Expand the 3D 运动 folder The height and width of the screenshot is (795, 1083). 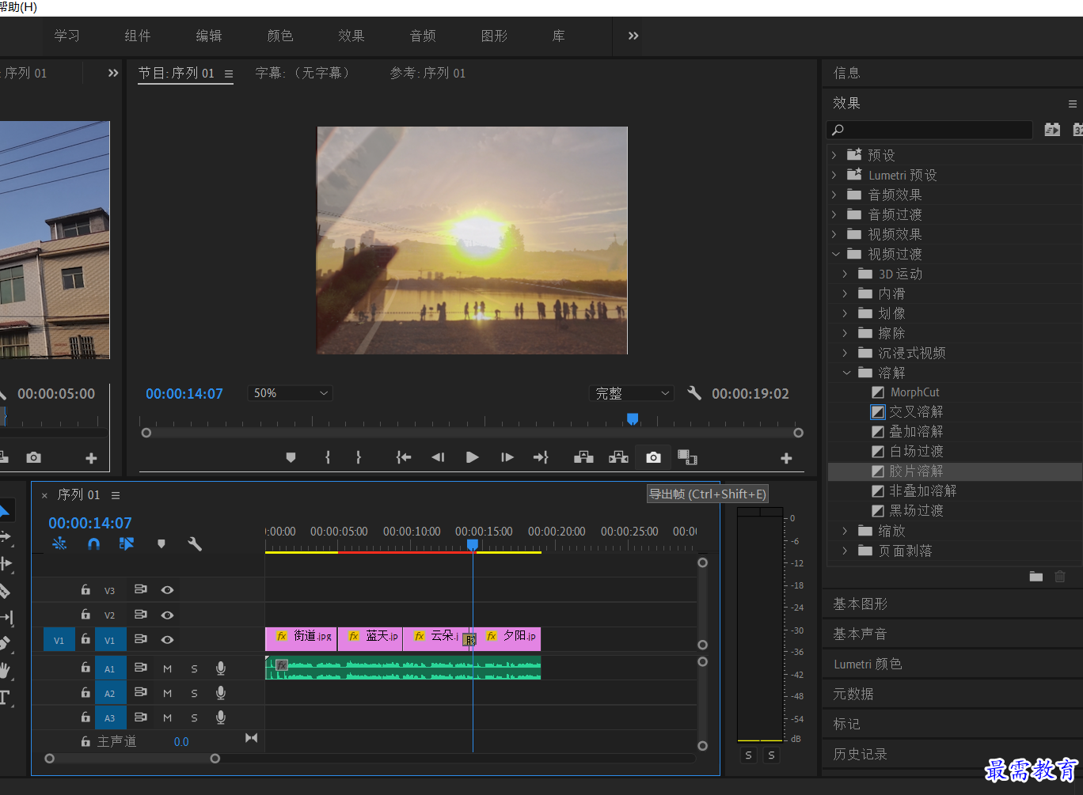845,274
